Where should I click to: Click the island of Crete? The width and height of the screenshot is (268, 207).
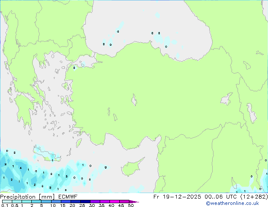[47, 153]
